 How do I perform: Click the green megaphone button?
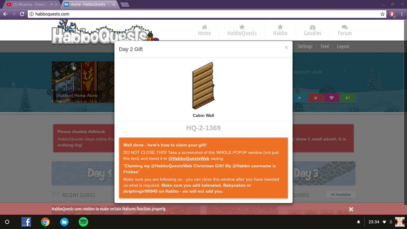coord(348,98)
